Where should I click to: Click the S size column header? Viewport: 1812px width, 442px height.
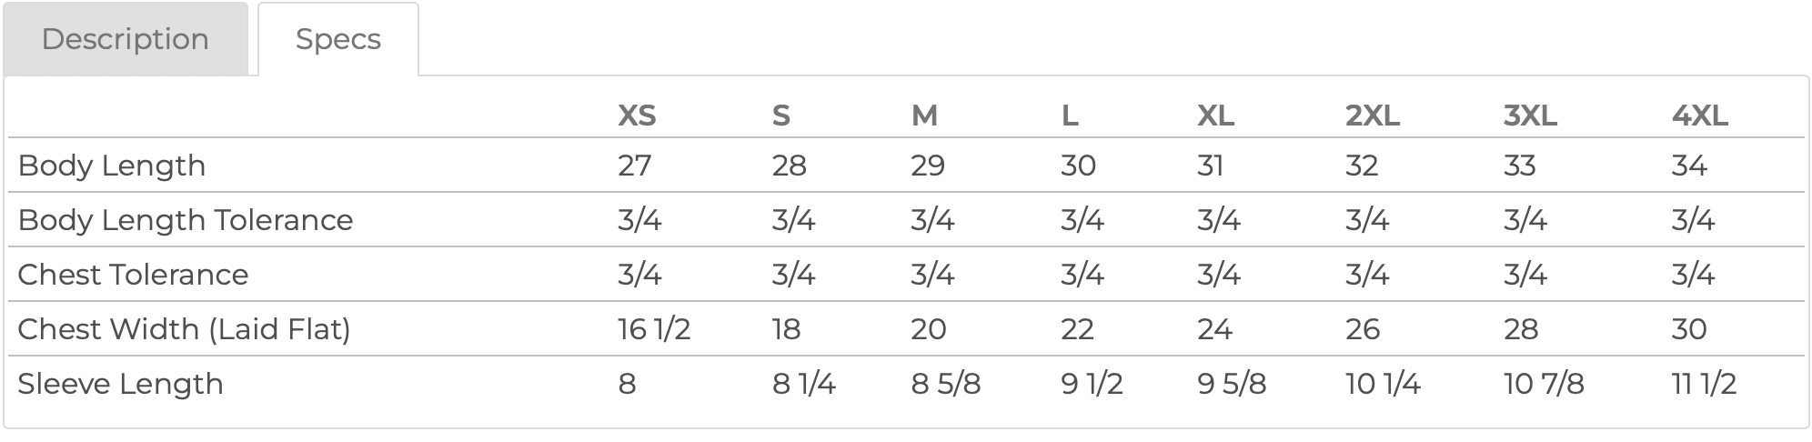point(781,116)
